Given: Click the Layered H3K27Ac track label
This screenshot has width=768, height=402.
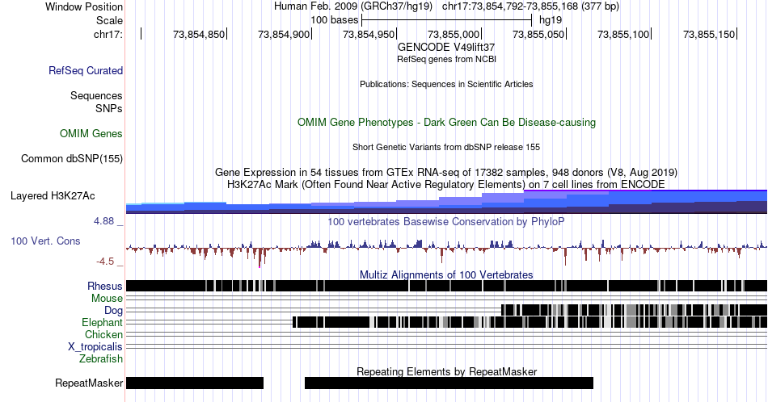Looking at the screenshot, I should [53, 195].
